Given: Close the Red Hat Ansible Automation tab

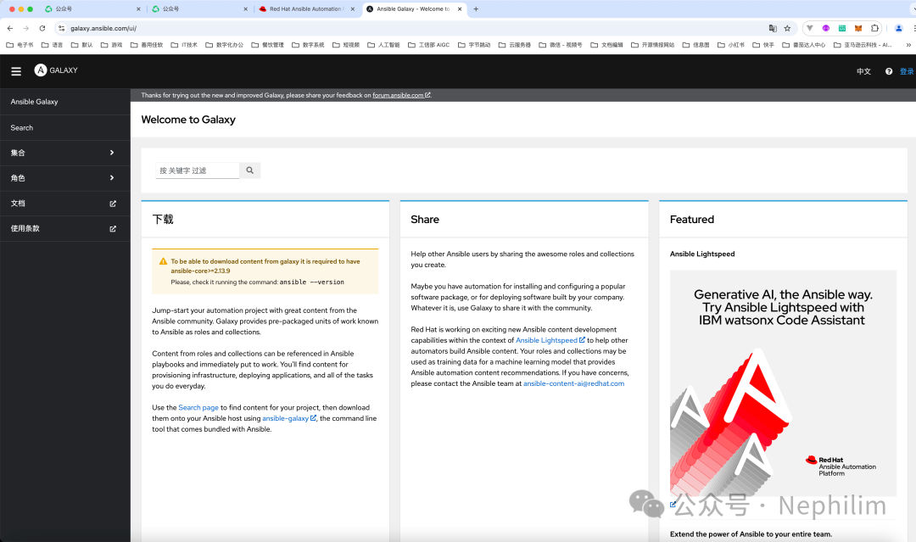Looking at the screenshot, I should click(x=352, y=8).
